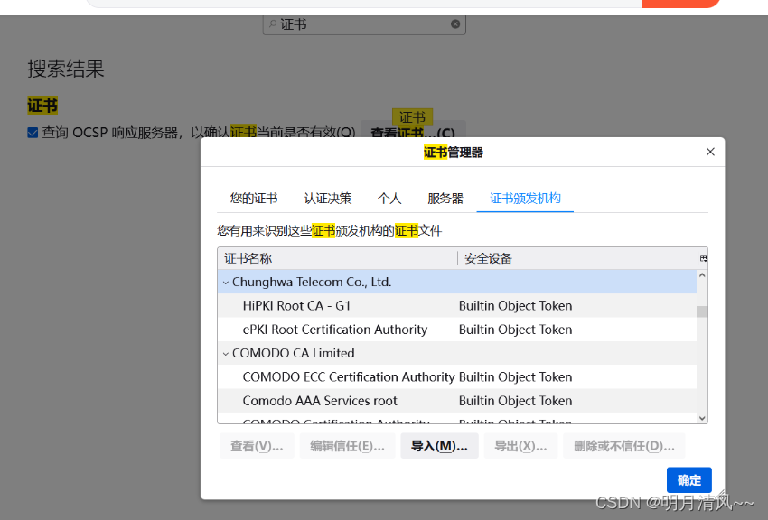
Task: Collapse the Chunghwa Telecom Co., Ltd. group
Action: pos(225,282)
